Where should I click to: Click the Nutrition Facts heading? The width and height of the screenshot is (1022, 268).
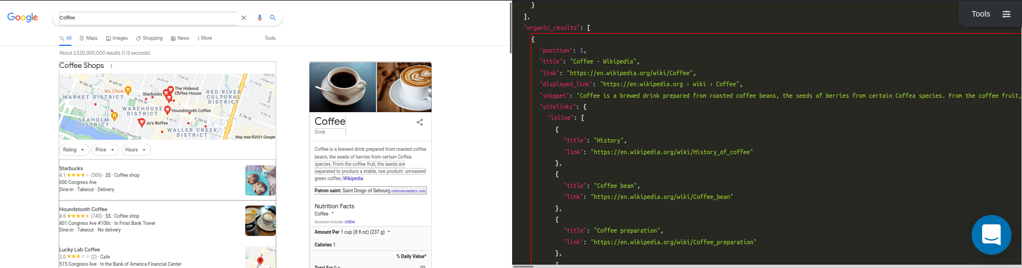[334, 206]
